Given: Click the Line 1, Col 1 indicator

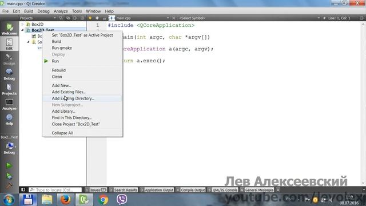Looking at the screenshot, I should click(339, 18).
